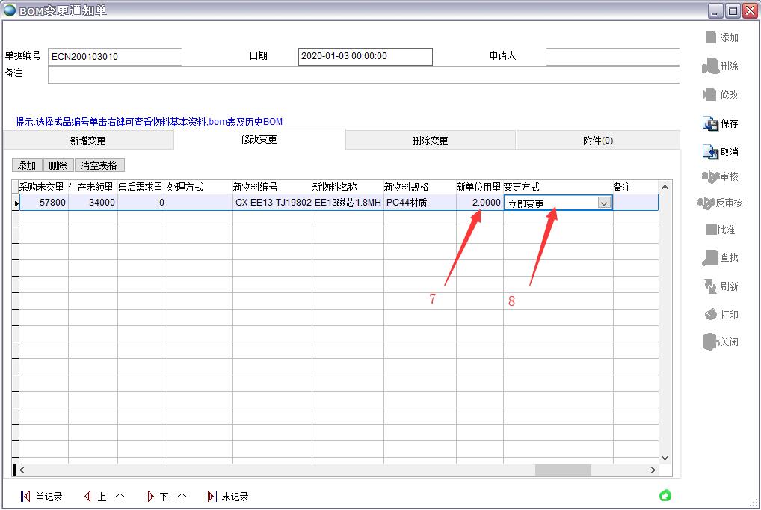The height and width of the screenshot is (510, 761).
Task: Click the Refresh (刷新) icon
Action: click(x=710, y=286)
